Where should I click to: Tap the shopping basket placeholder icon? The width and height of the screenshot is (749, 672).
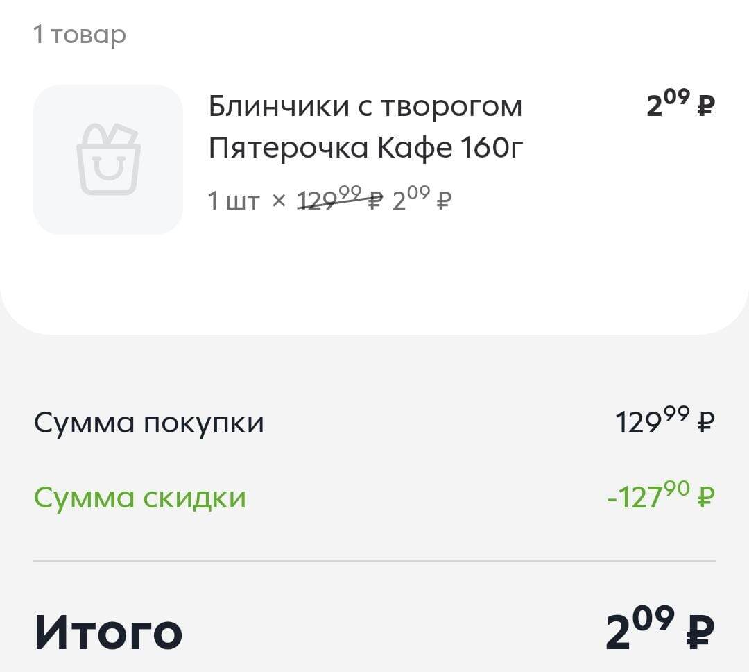(x=108, y=159)
